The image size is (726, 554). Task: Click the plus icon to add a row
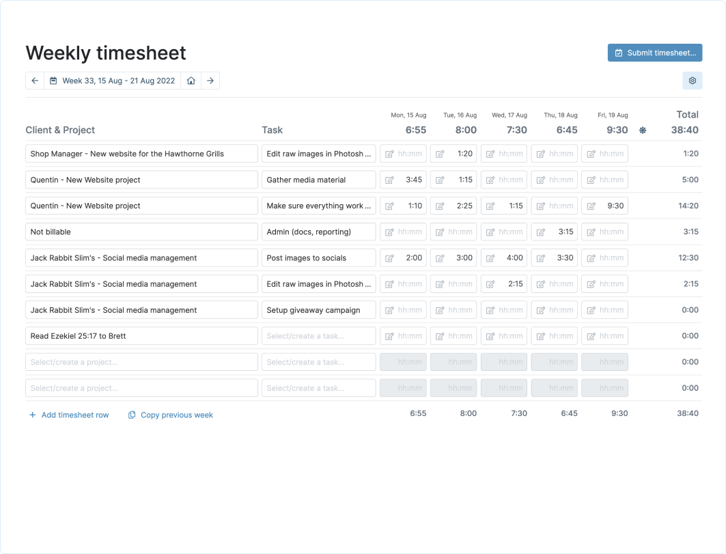tap(32, 415)
